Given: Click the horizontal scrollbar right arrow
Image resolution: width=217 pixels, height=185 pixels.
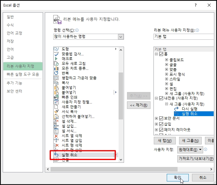Looking at the screenshot, I should pos(211,169).
